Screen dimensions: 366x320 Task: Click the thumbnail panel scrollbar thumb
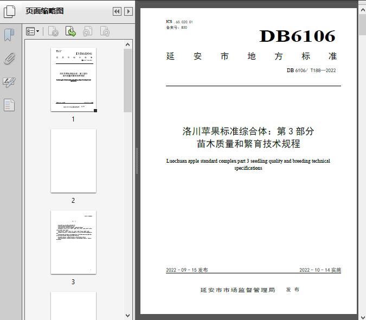(127, 80)
